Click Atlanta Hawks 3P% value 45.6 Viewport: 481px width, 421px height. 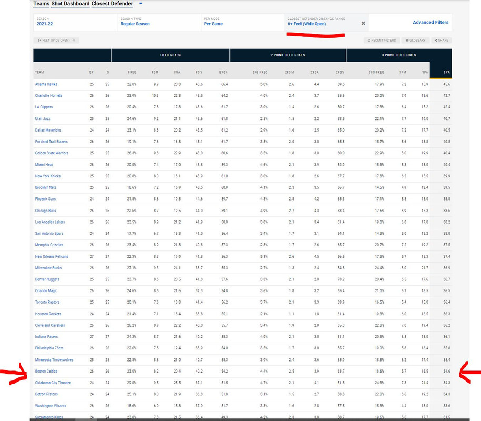(447, 84)
